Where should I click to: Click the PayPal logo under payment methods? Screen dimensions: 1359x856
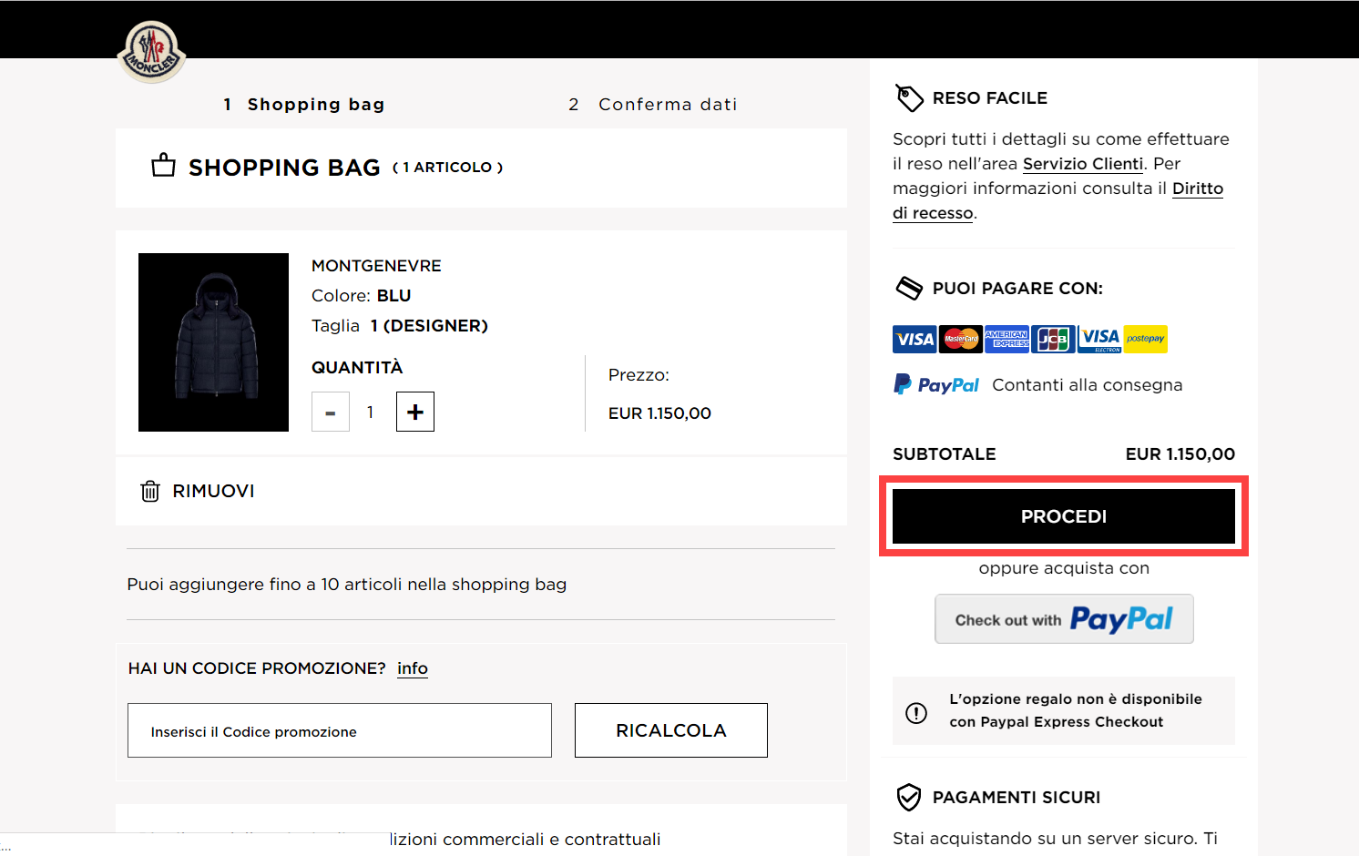pos(936,385)
